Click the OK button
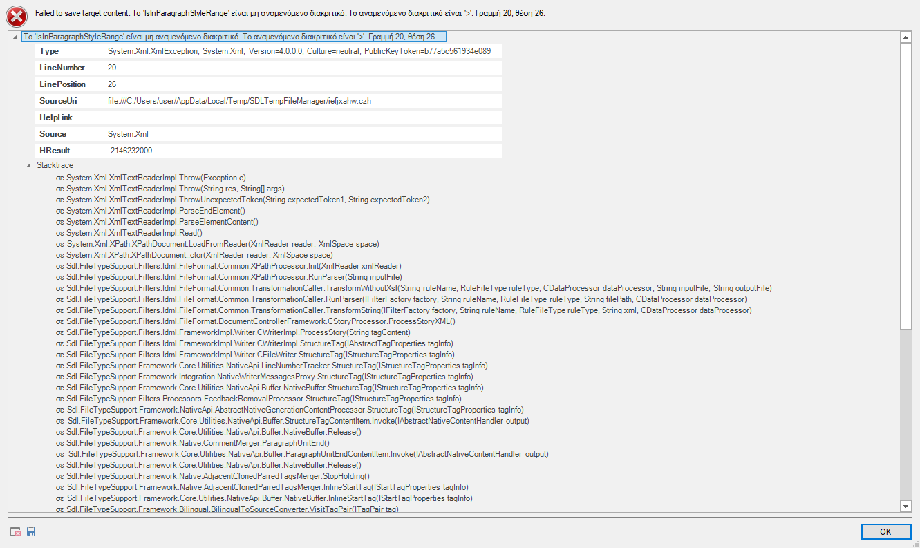Image resolution: width=920 pixels, height=548 pixels. (886, 531)
